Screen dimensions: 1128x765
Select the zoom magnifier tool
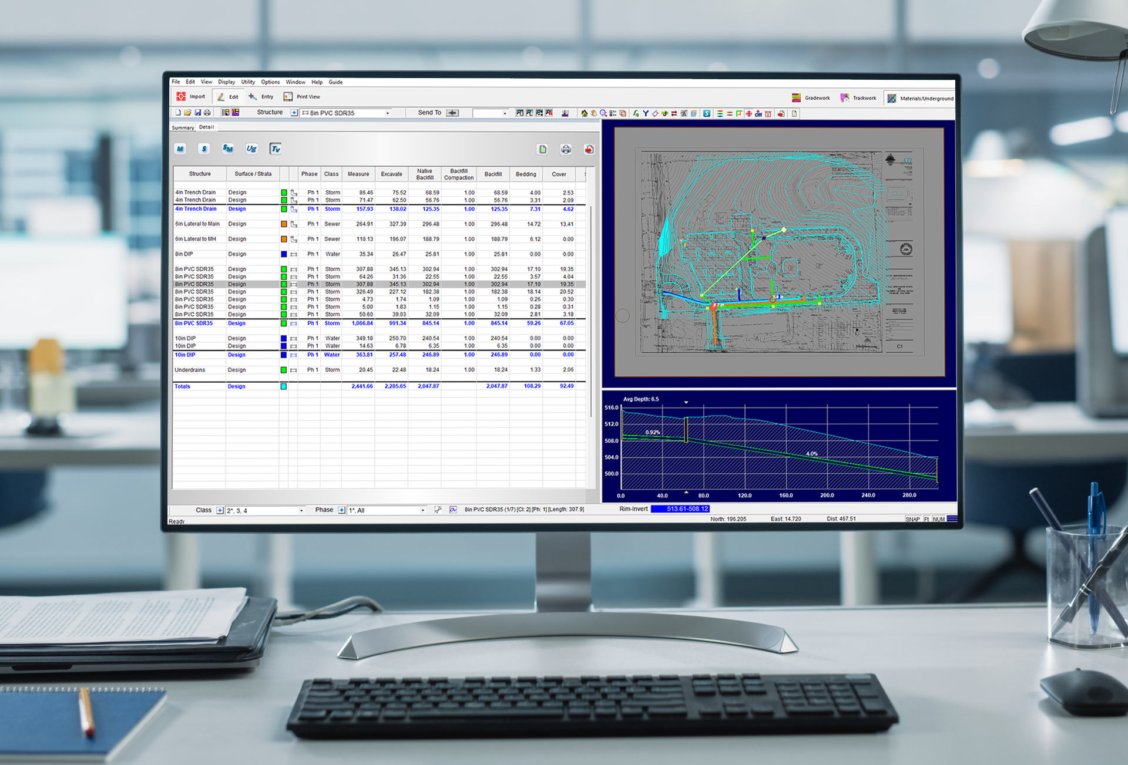(x=603, y=113)
